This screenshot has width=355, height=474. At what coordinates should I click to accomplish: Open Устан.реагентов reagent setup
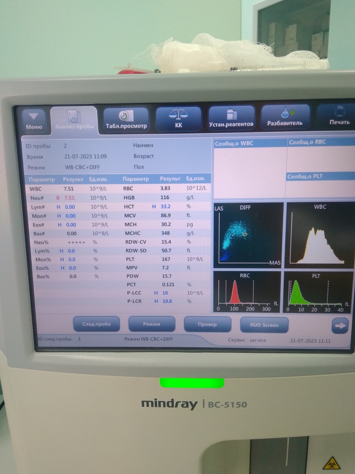point(232,118)
